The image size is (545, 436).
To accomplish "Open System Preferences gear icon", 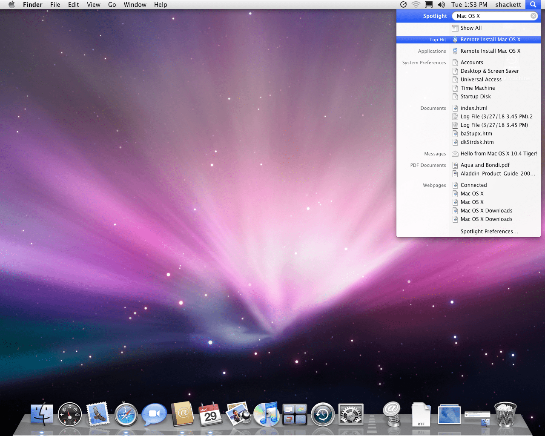I will coord(351,414).
